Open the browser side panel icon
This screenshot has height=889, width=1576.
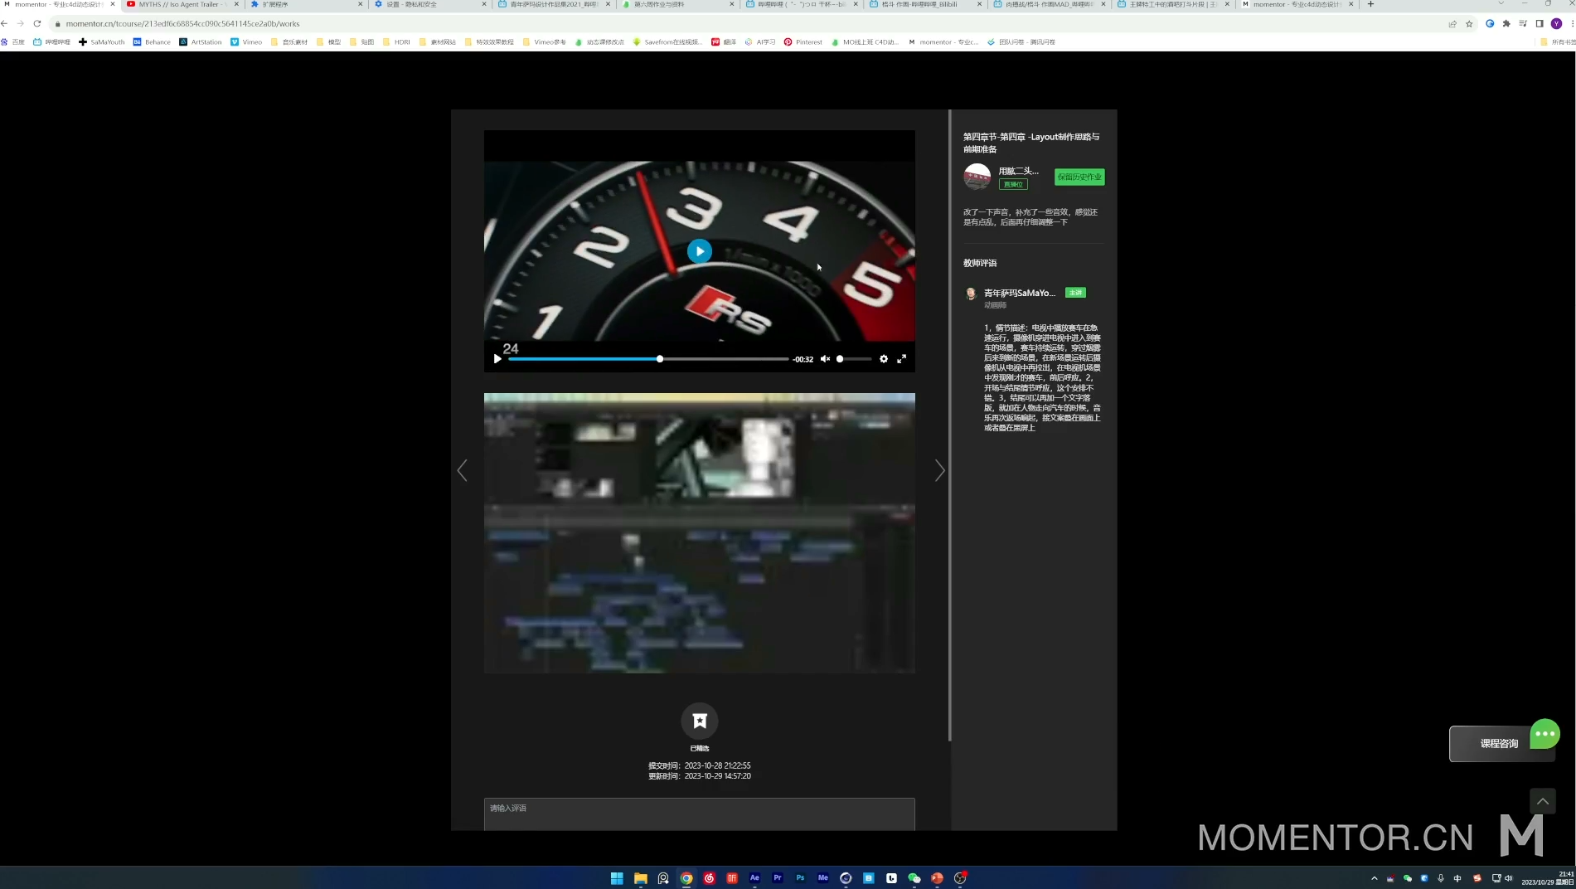(1540, 23)
